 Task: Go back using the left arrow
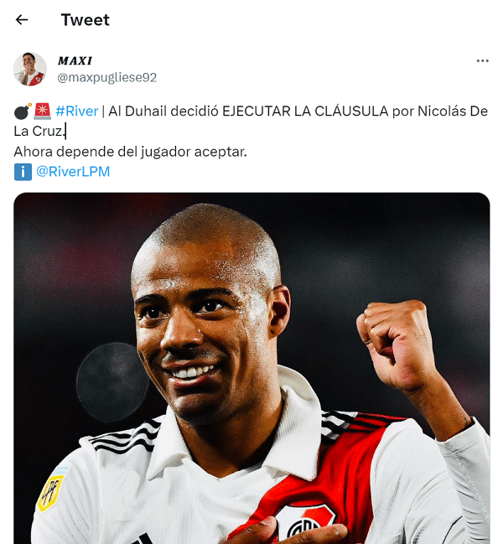click(x=22, y=20)
